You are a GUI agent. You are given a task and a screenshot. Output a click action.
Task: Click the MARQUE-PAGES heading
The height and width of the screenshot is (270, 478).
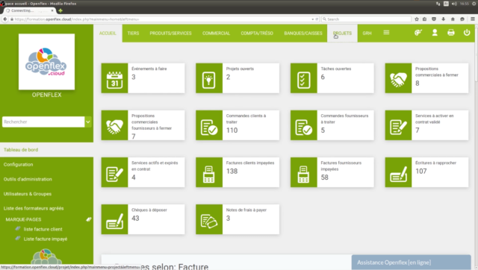click(x=23, y=219)
